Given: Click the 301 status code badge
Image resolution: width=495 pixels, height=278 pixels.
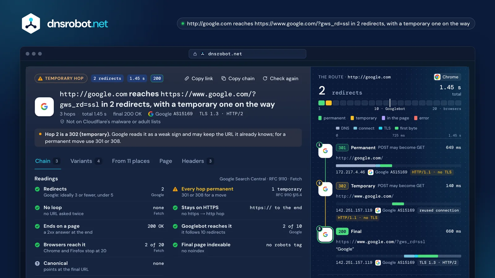Looking at the screenshot, I should coord(342,148).
